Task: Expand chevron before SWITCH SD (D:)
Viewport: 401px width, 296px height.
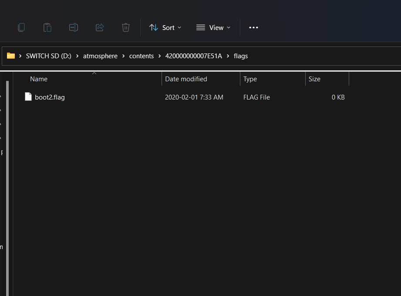Action: (20, 56)
